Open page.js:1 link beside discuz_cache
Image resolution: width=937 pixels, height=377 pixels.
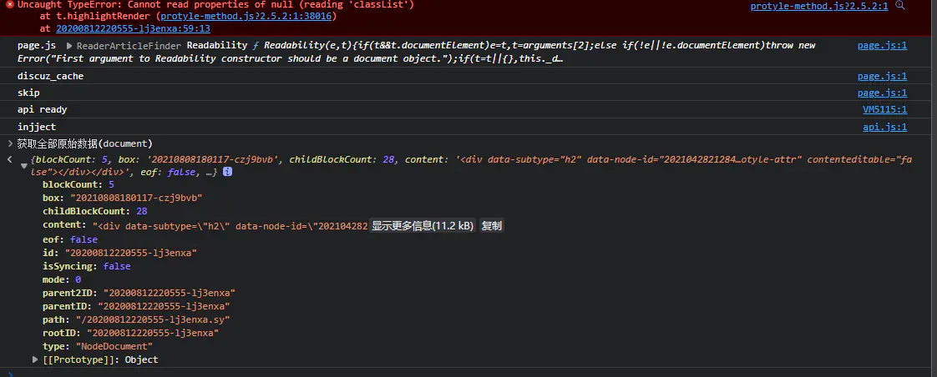coord(882,77)
